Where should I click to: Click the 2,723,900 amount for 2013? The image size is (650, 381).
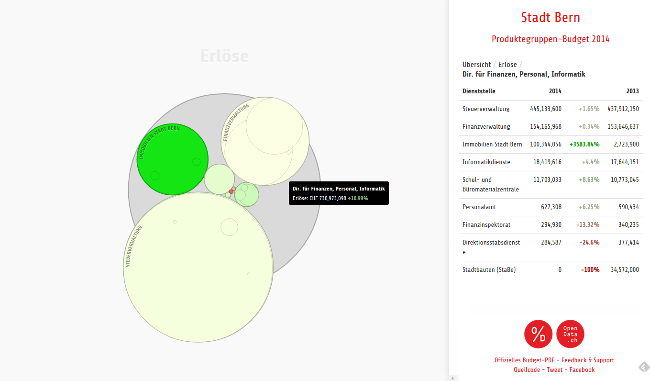coord(627,144)
